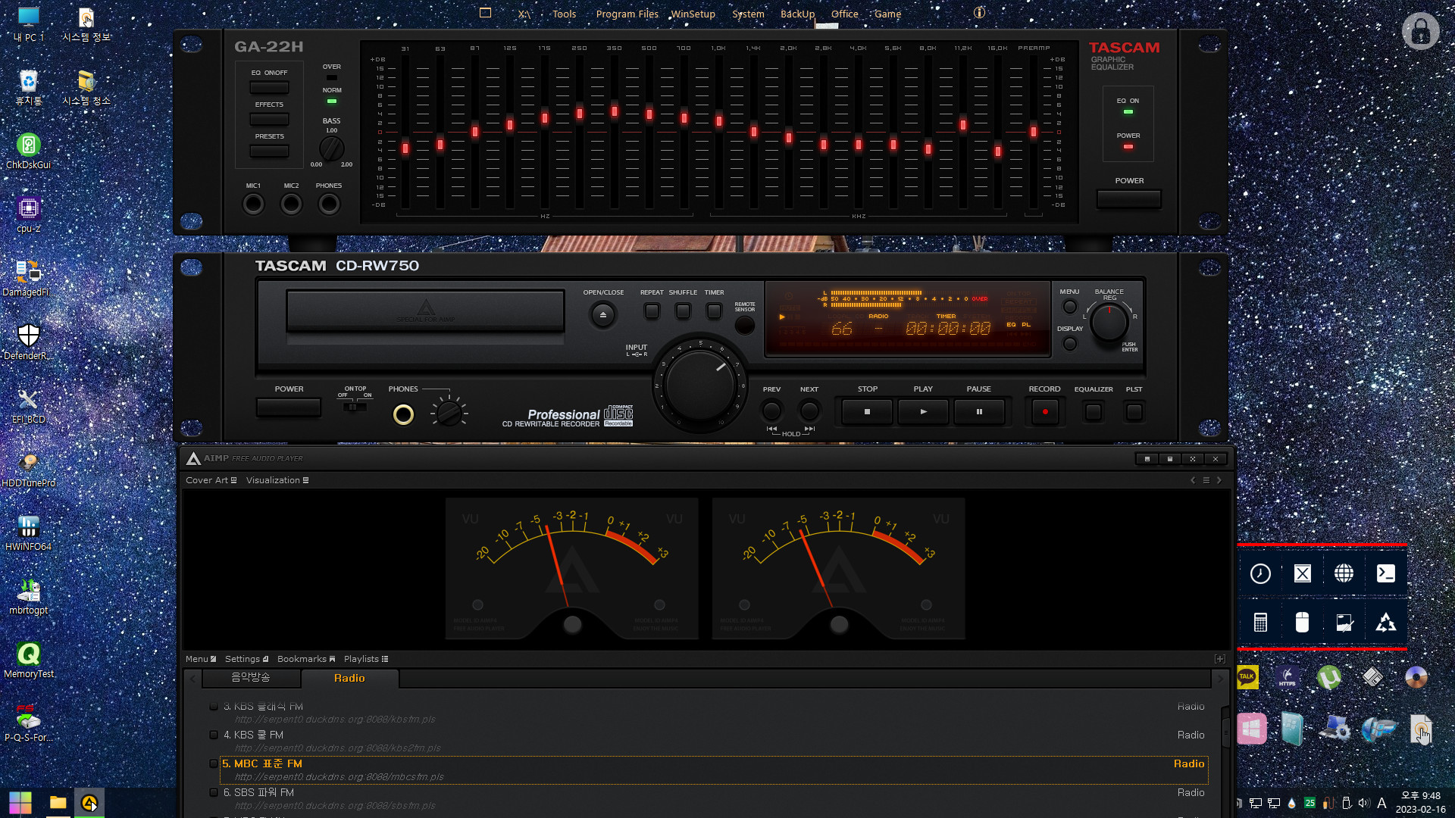Viewport: 1455px width, 818px height.
Task: Open File Explorer from the taskbar
Action: pos(58,803)
